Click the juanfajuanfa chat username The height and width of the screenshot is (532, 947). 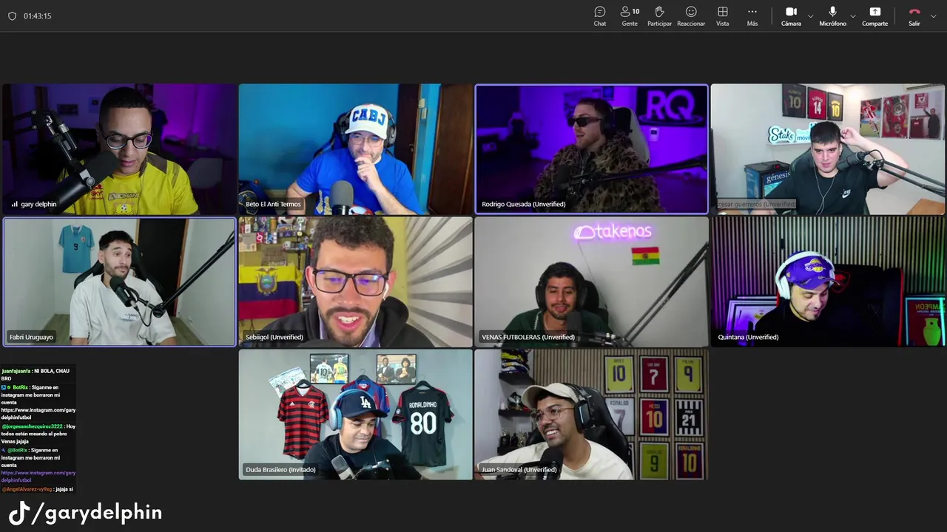click(x=16, y=371)
